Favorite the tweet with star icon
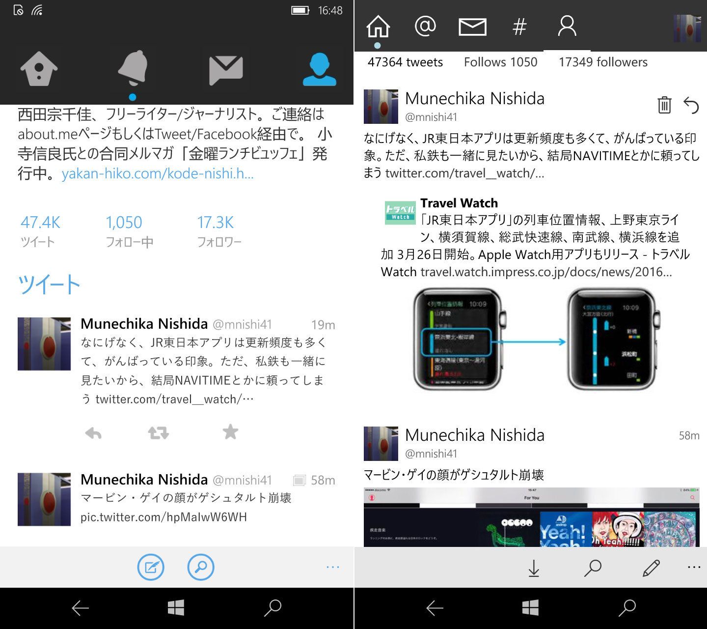 (x=230, y=432)
